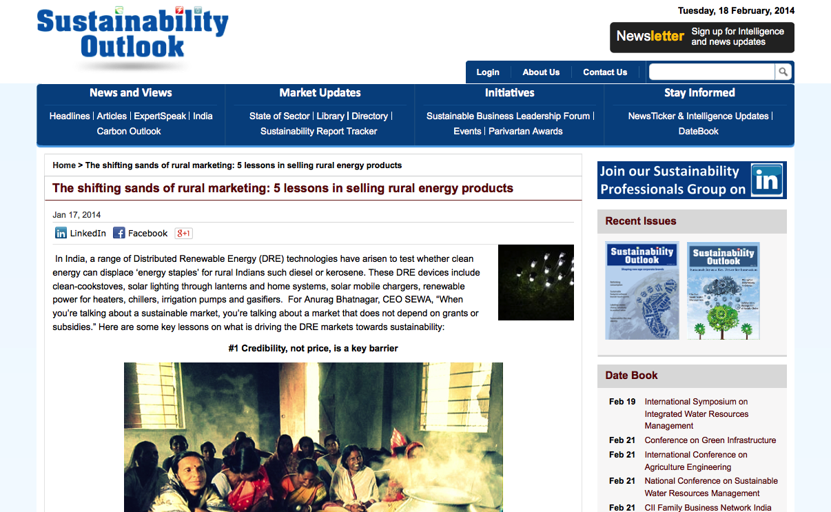This screenshot has height=512, width=831.
Task: Go to About Us
Action: pos(541,72)
